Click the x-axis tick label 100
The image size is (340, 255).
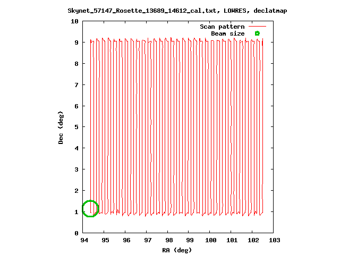pyautogui.click(x=211, y=240)
